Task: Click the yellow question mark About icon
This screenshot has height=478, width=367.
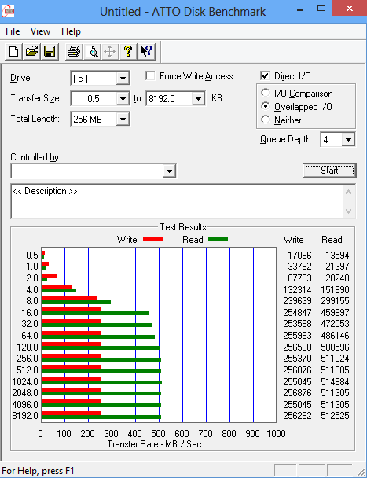Action: coord(128,51)
